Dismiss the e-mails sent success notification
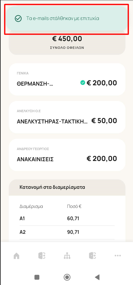The image size is (133, 285). (x=67, y=18)
